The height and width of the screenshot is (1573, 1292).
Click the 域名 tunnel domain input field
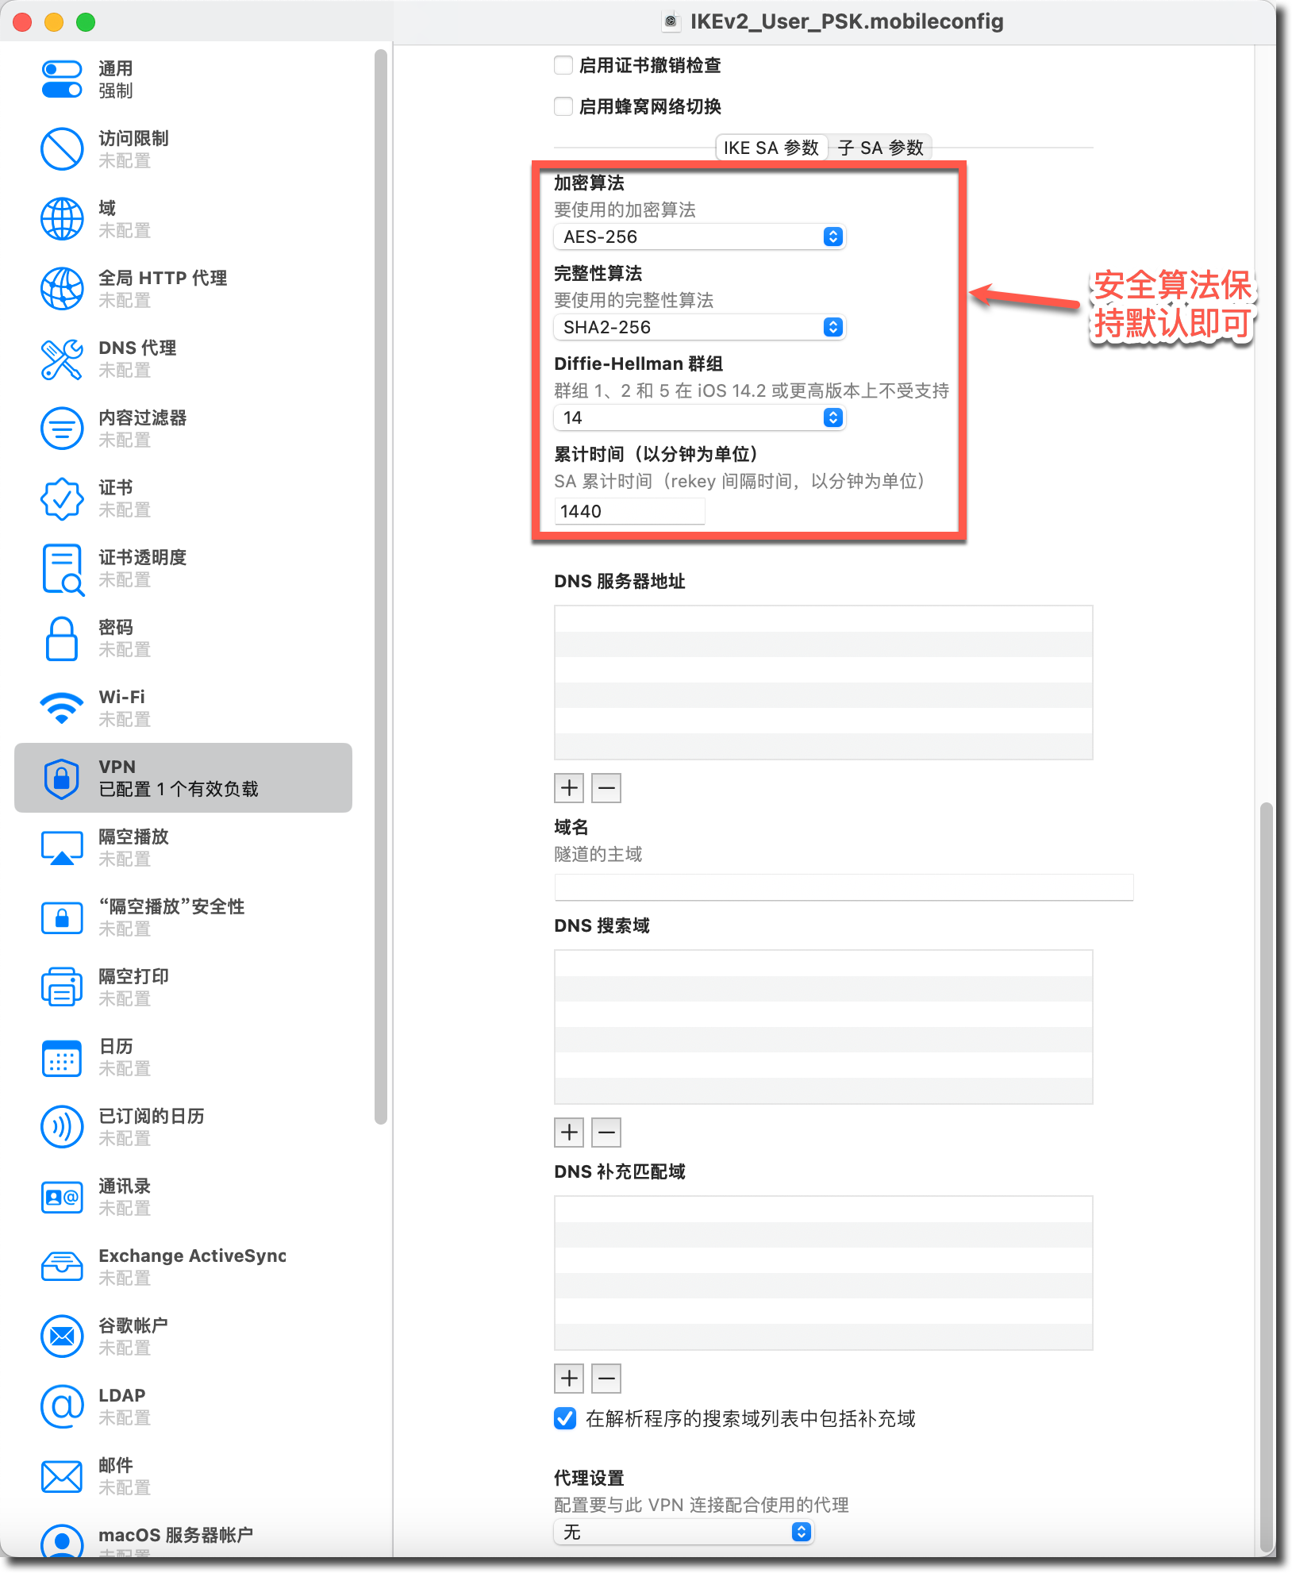(x=843, y=887)
